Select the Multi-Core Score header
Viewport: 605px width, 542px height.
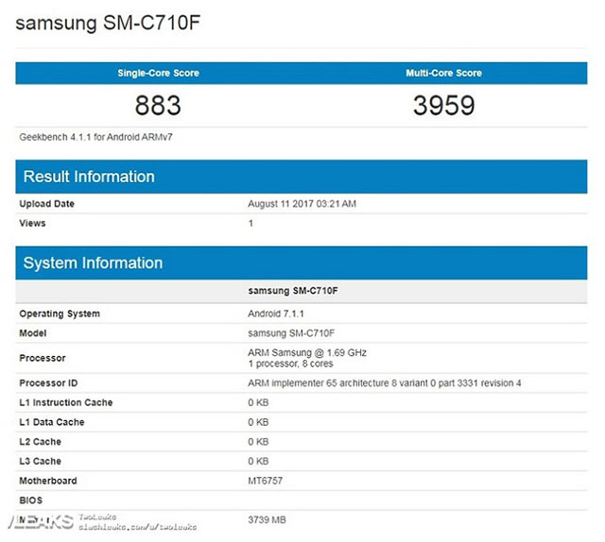444,73
